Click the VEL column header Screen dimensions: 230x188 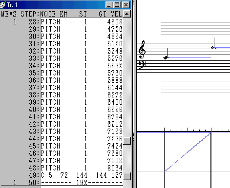(116, 14)
